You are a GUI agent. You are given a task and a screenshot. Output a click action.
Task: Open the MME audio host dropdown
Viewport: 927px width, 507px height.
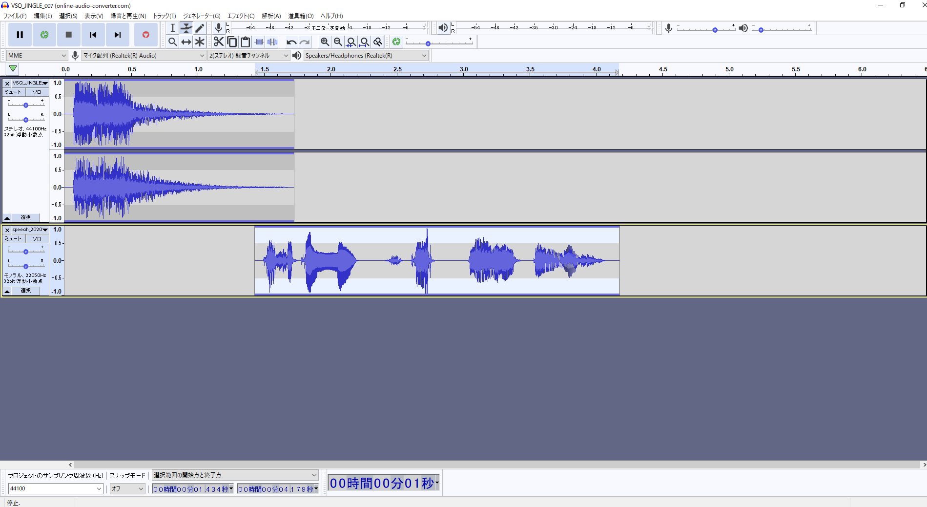37,55
